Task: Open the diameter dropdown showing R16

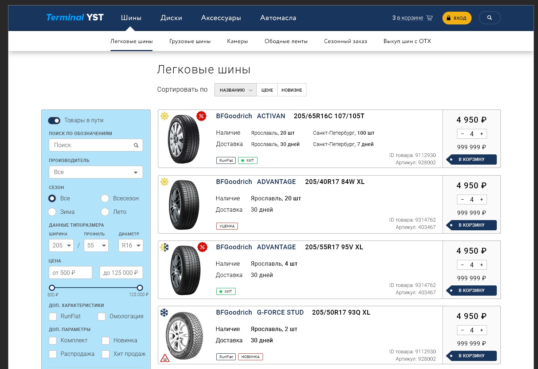Action: pyautogui.click(x=131, y=246)
